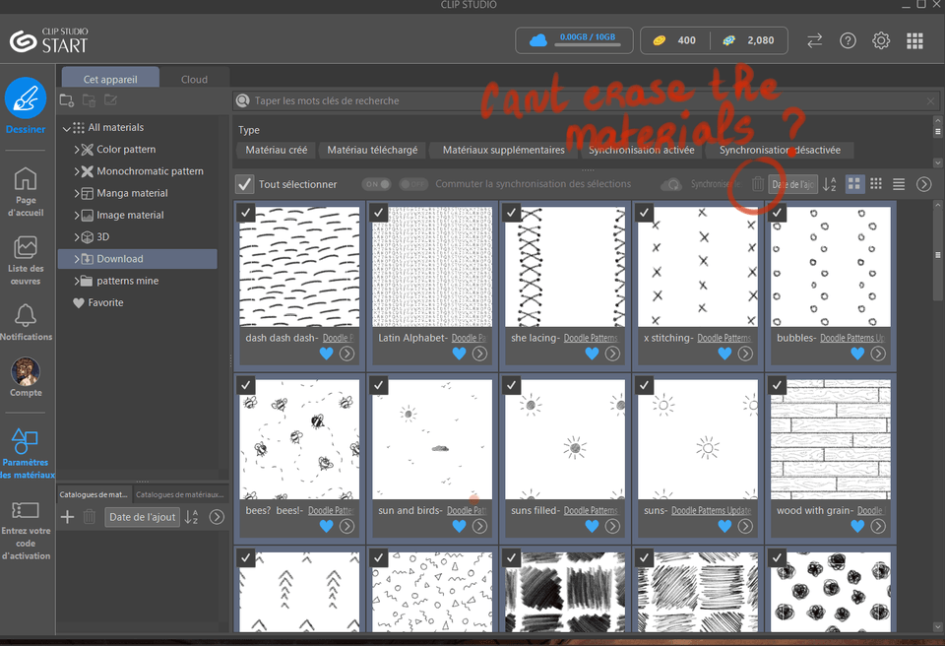The image size is (945, 646).
Task: Filter by Matériau téléchargé
Action: click(372, 151)
